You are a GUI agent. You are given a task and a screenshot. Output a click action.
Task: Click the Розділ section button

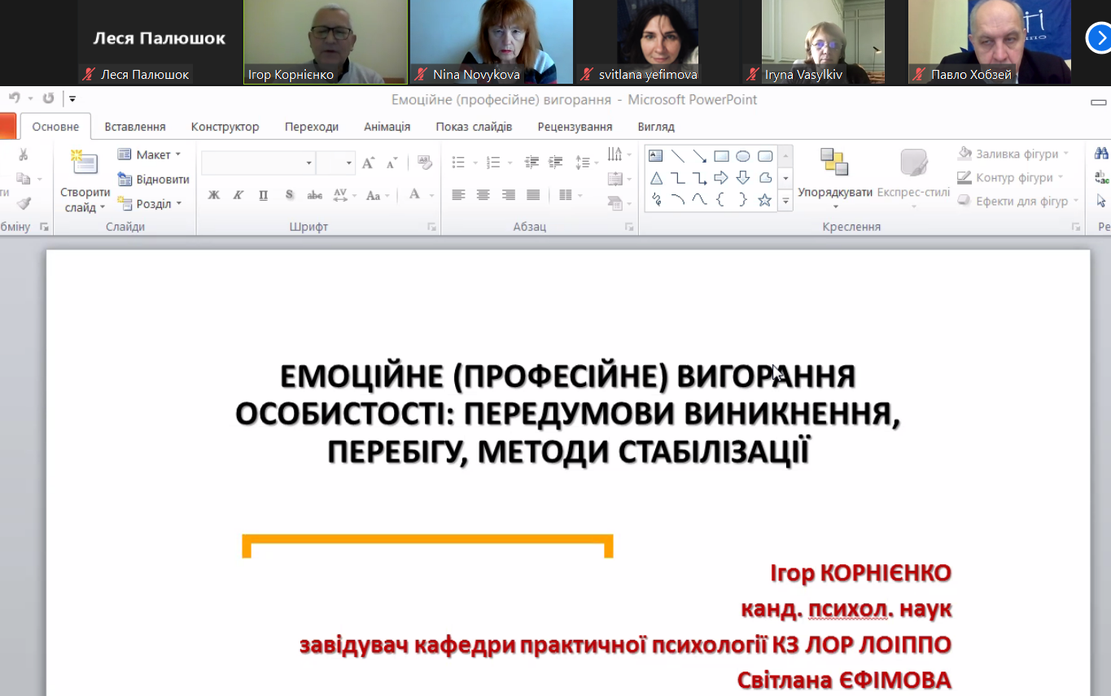(154, 204)
